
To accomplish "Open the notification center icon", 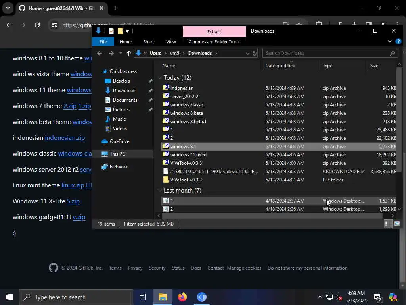I will [378, 297].
